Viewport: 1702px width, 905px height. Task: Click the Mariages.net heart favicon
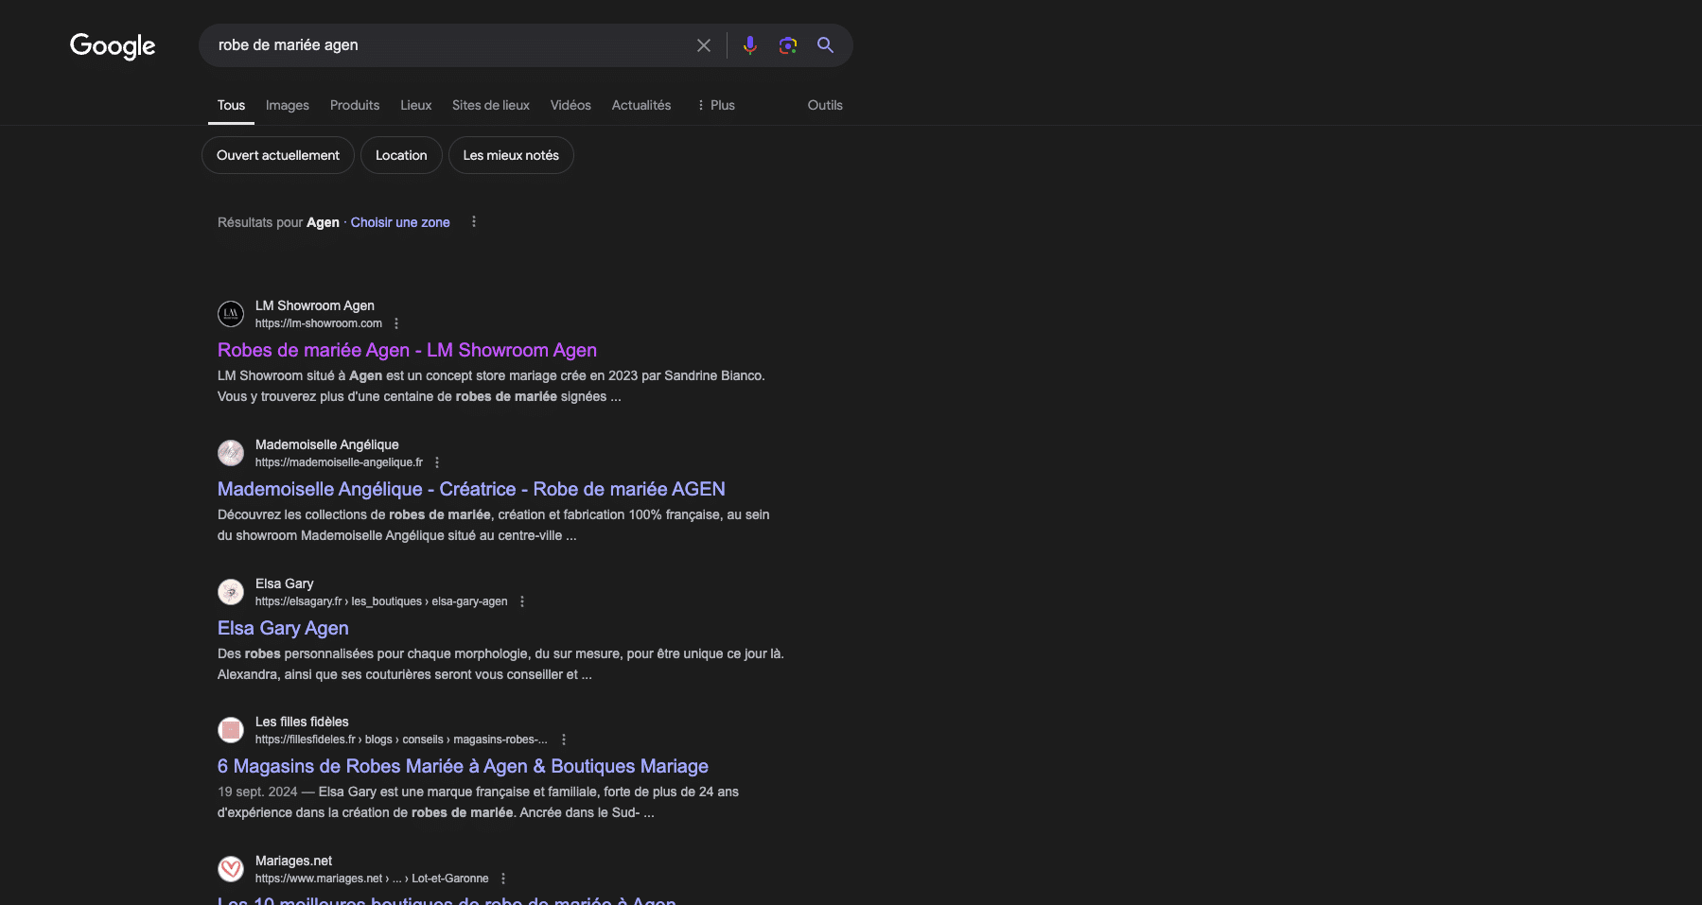[x=231, y=869]
